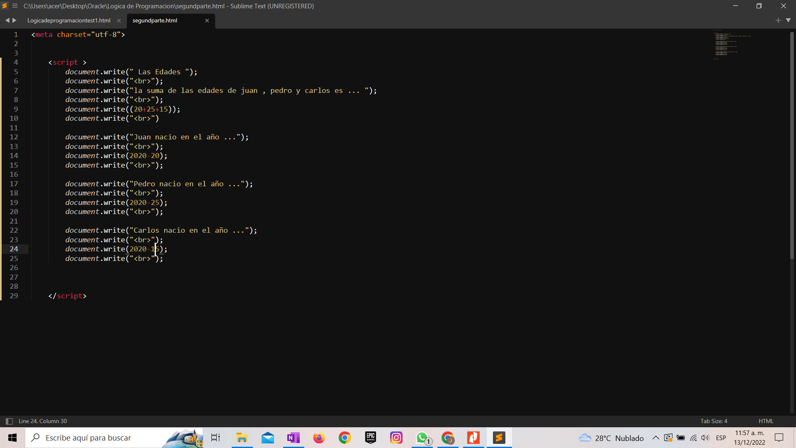Click the "Carlos nacio en el año ..." string
Viewport: 796px width, 448px height.
pyautogui.click(x=189, y=230)
